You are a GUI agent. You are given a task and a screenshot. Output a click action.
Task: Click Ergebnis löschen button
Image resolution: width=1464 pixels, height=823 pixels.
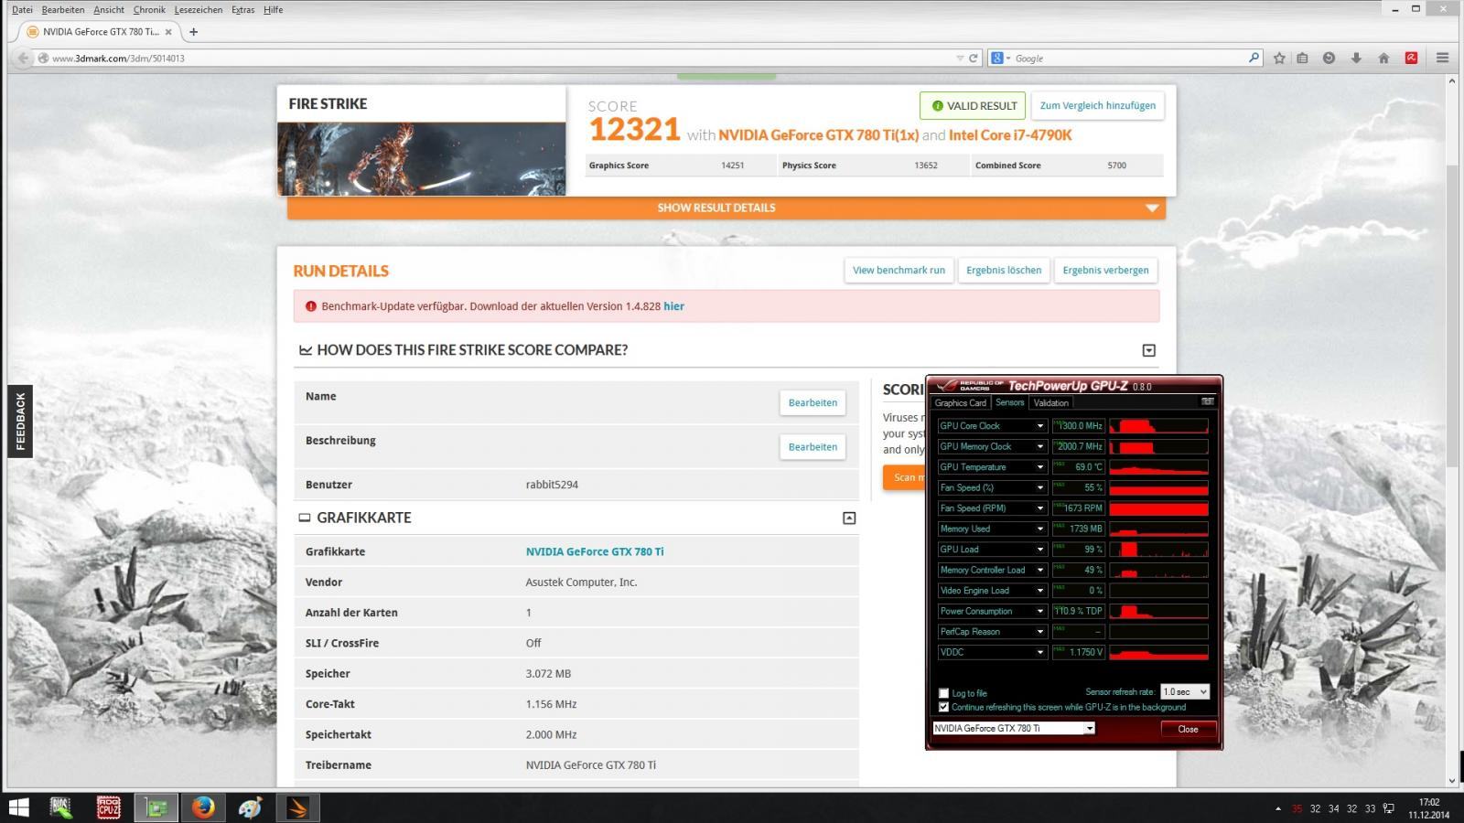click(x=1004, y=270)
